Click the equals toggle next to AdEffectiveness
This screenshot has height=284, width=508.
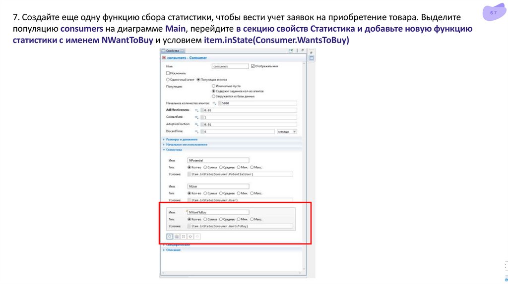pyautogui.click(x=196, y=110)
